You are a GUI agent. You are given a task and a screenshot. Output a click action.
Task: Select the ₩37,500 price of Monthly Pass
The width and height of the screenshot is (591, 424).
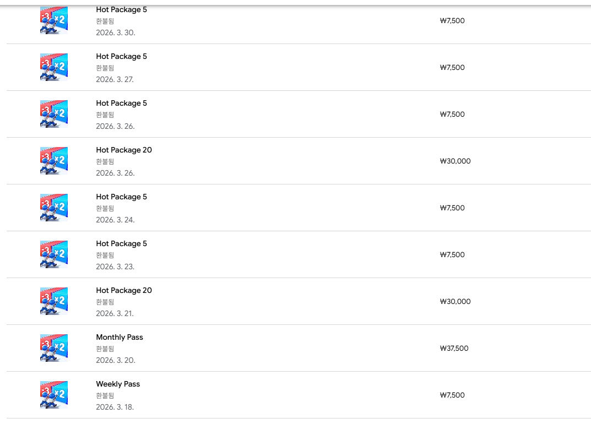pyautogui.click(x=454, y=348)
